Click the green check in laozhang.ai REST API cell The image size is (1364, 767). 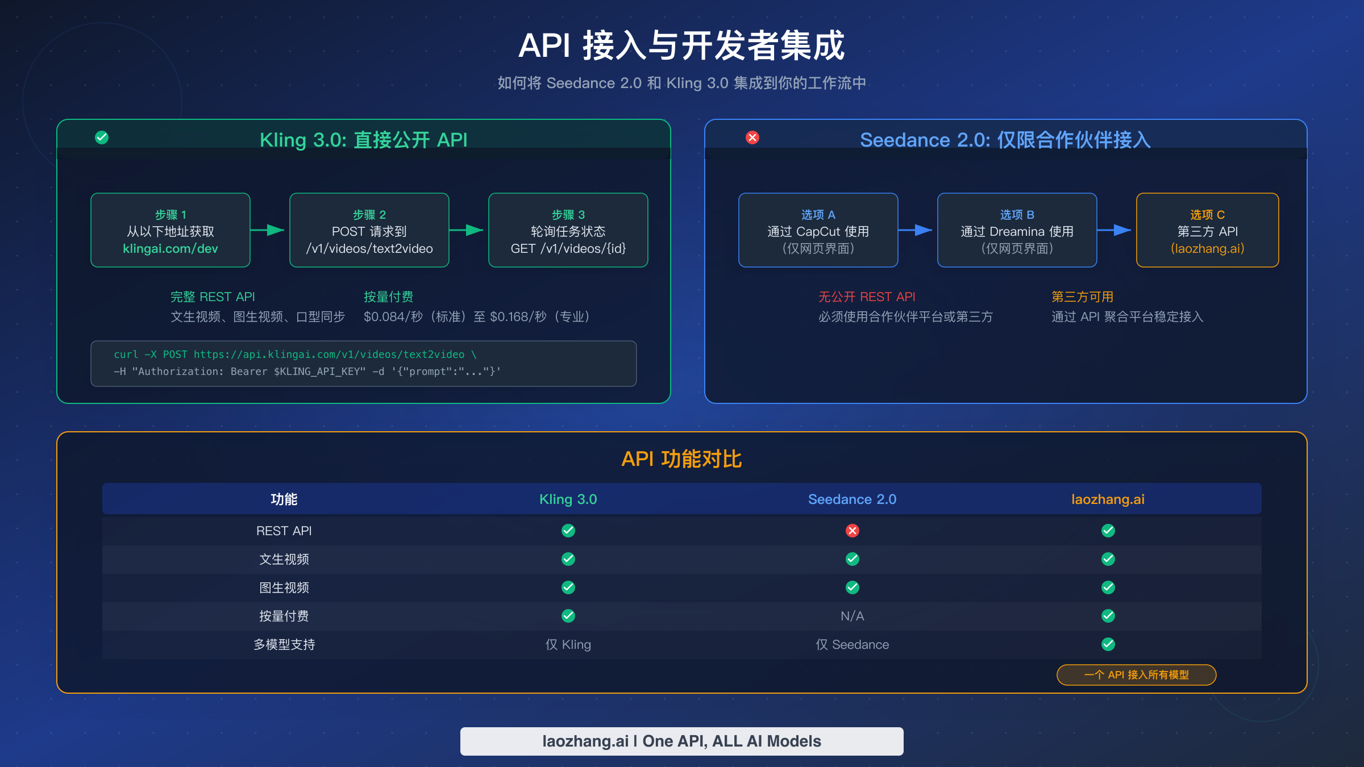point(1107,531)
